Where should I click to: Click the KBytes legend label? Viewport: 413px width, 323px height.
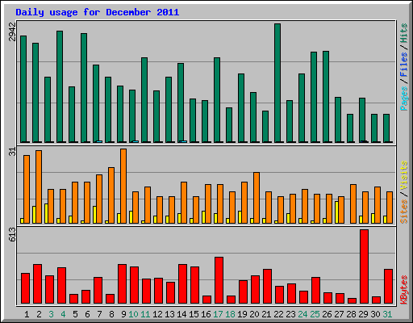404,290
